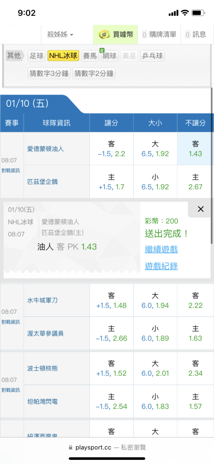Screen dimensions: 214x464
Task: Expand the 其他 category arrow
Action: [15, 56]
